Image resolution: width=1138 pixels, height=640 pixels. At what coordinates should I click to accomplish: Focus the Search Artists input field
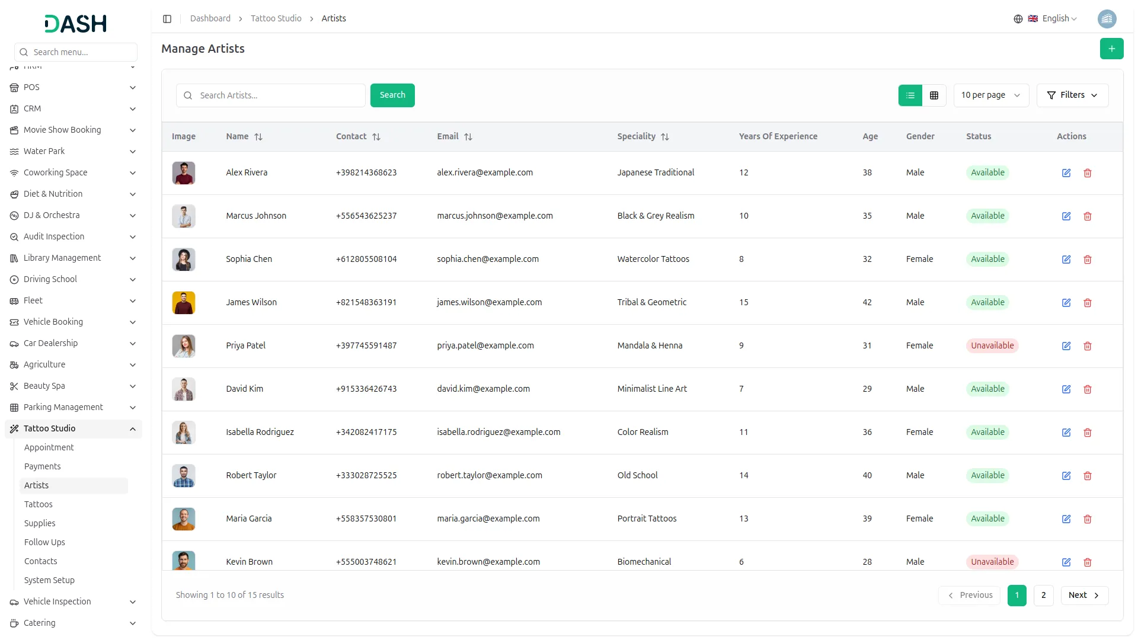coord(279,95)
